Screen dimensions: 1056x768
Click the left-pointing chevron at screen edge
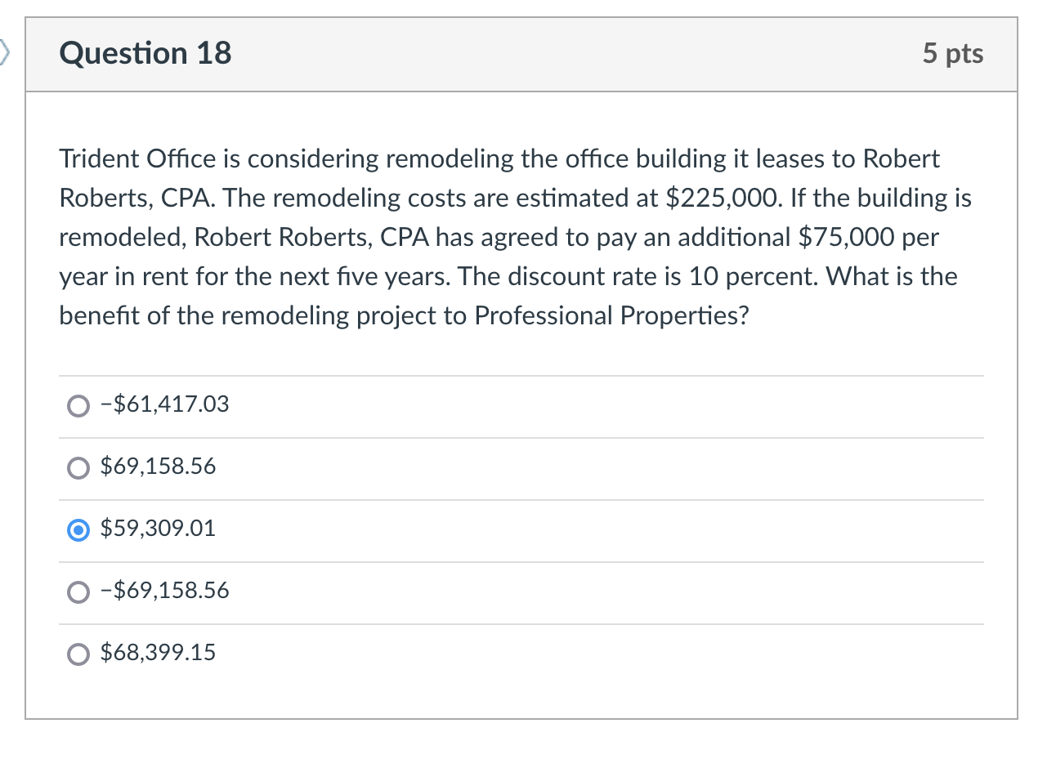pyautogui.click(x=4, y=51)
